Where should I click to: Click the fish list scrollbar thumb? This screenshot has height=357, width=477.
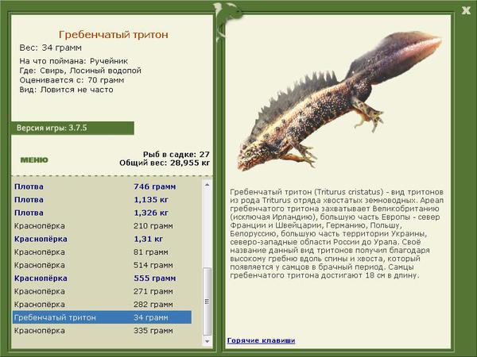pos(207,301)
